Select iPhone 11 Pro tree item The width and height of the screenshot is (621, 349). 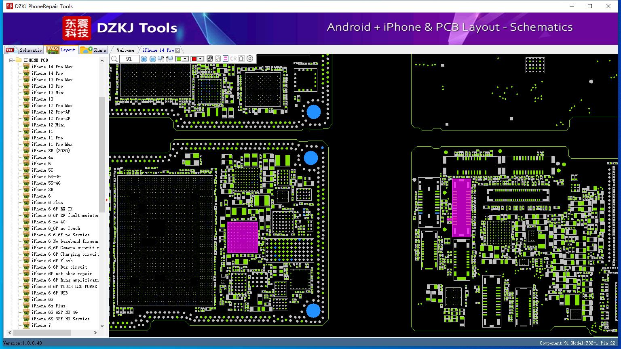(47, 138)
